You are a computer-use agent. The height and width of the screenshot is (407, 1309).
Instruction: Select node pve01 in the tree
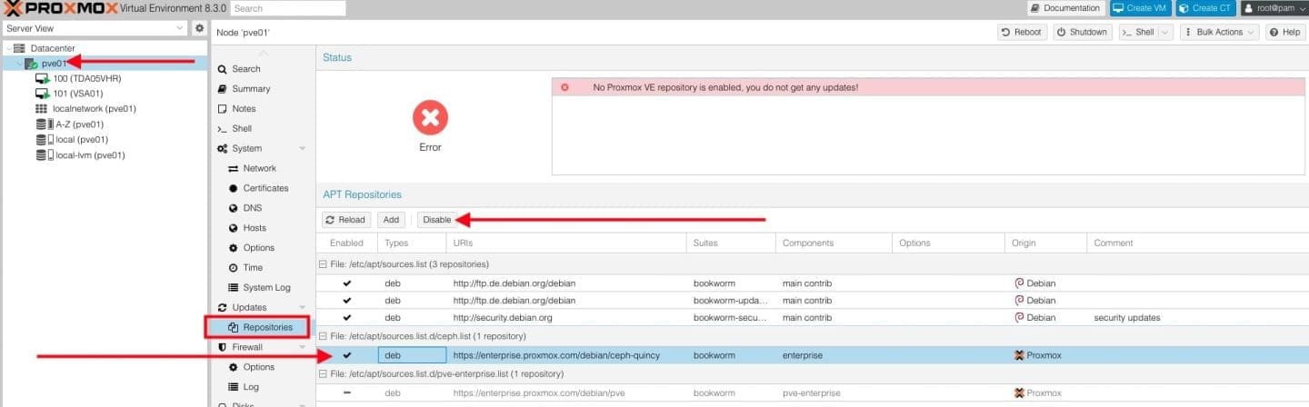click(x=55, y=64)
